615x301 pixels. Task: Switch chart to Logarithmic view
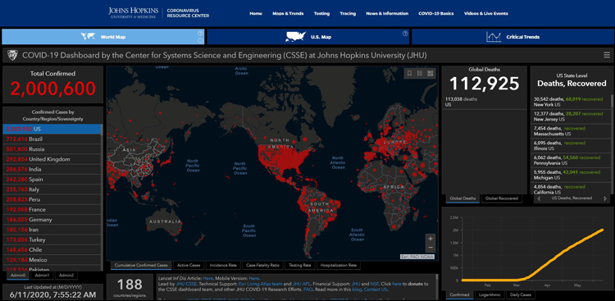(490, 294)
